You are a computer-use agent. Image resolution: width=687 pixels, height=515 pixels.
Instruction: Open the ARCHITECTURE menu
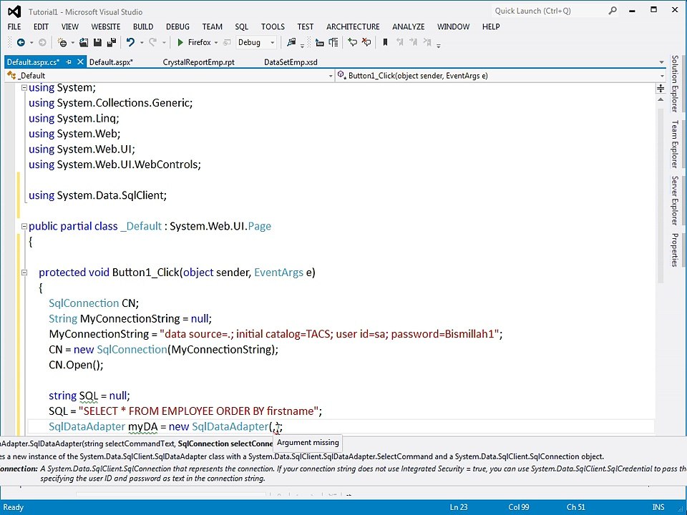click(x=353, y=26)
